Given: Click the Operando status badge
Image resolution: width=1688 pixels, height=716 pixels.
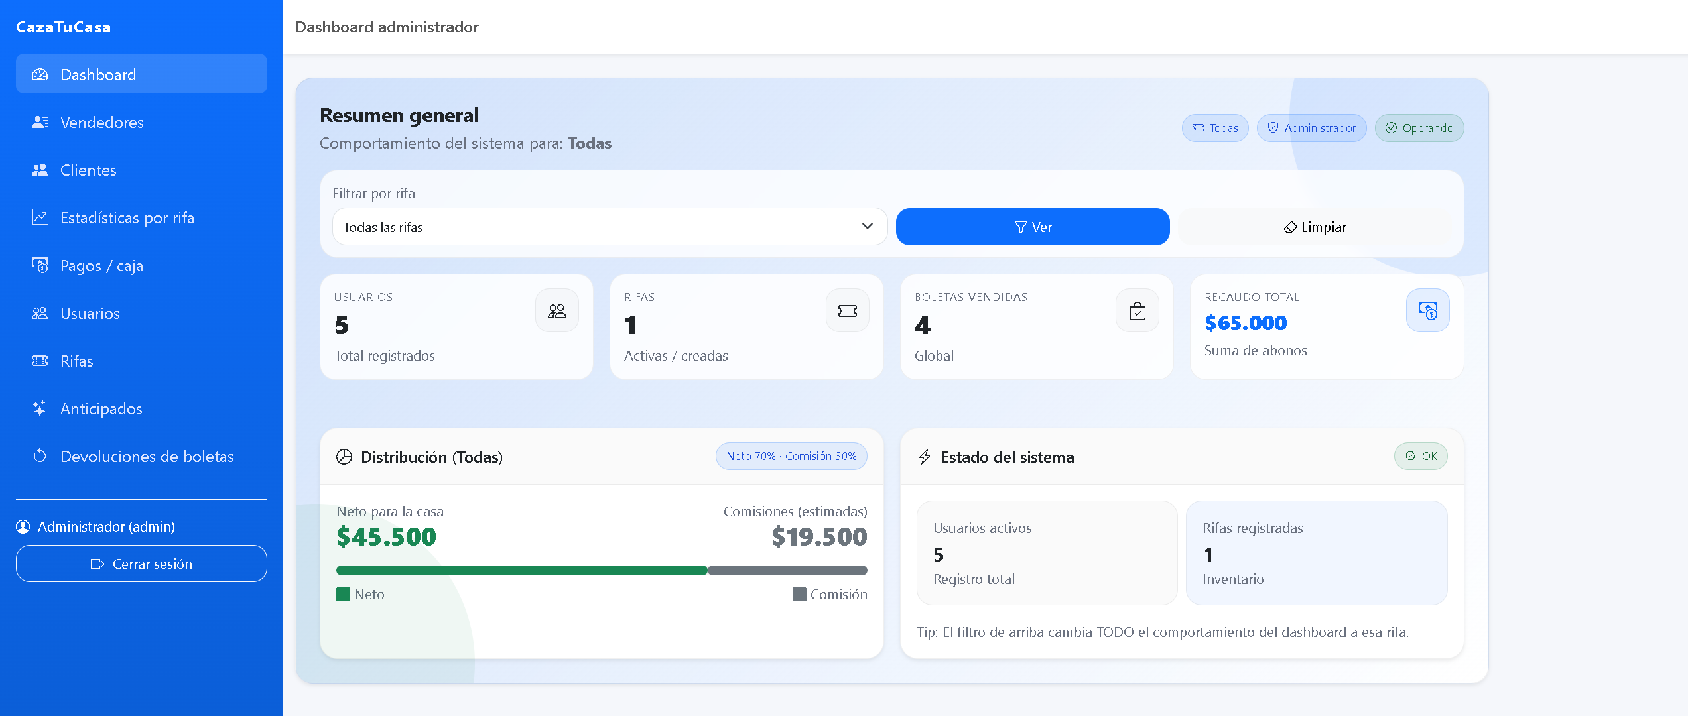Looking at the screenshot, I should (x=1419, y=128).
